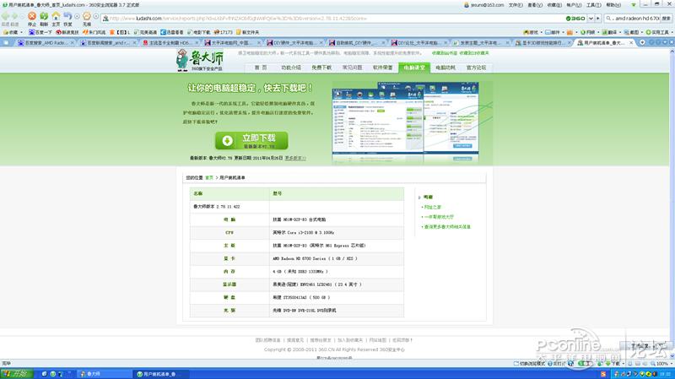The height and width of the screenshot is (379, 675).
Task: Click the browser Back arrow
Action: [5, 16]
